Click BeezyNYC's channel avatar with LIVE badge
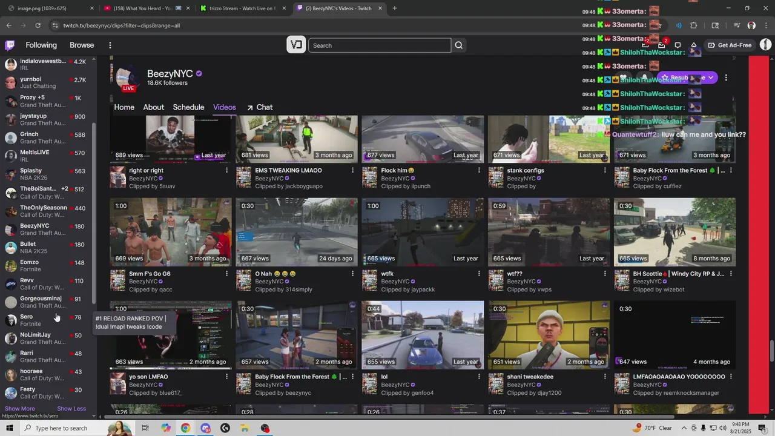 click(x=127, y=78)
